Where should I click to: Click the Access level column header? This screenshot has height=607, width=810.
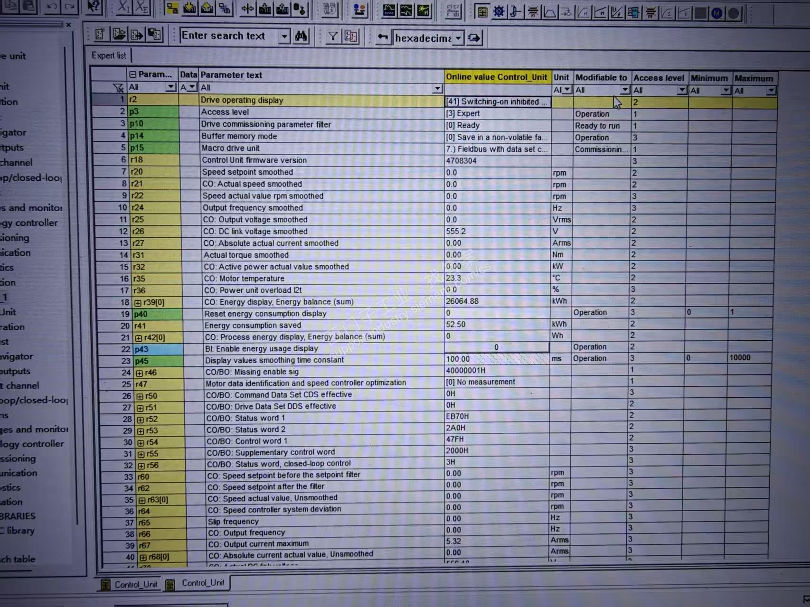click(x=659, y=78)
